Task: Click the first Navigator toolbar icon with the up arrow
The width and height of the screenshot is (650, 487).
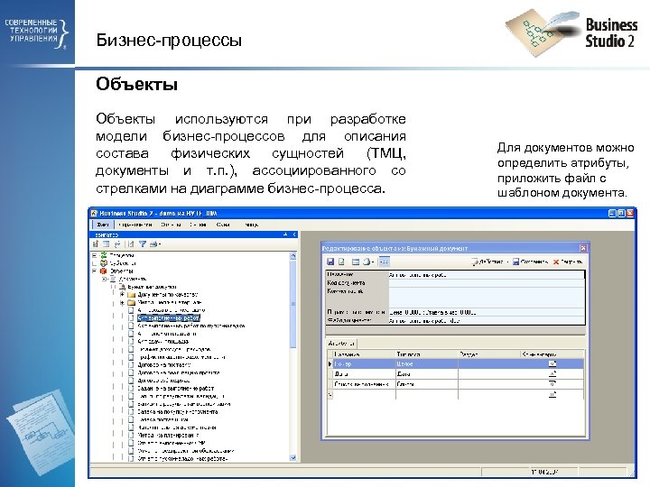Action: (96, 243)
